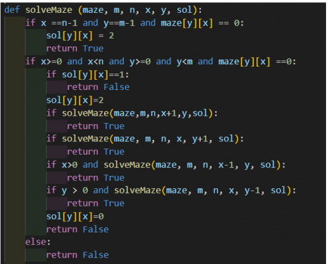Click 'return False' directly after 'sol[y][x]=0'

coord(77,229)
